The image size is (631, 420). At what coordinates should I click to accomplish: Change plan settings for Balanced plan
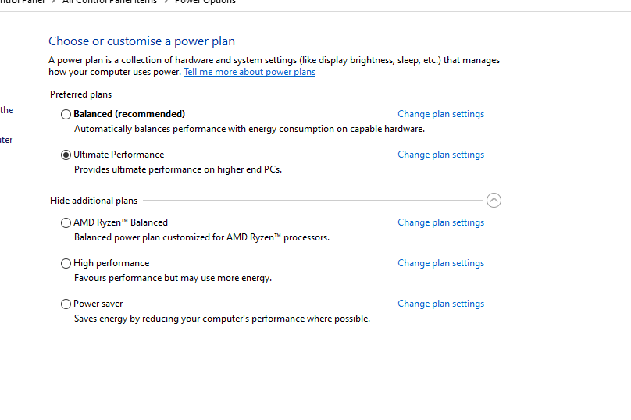click(440, 114)
